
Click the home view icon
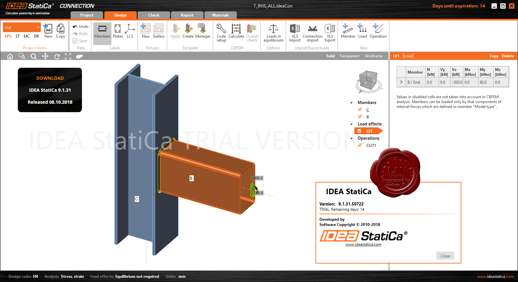[10, 56]
